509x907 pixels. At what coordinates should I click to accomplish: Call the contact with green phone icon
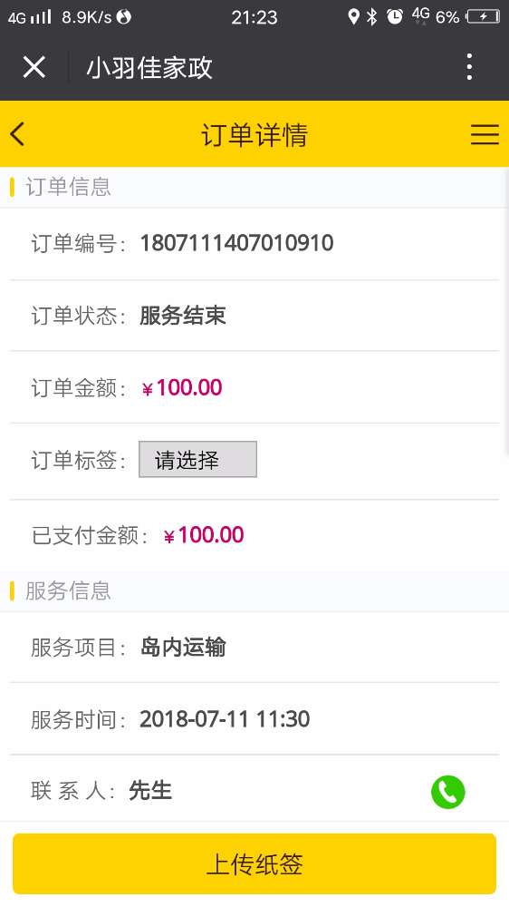click(x=447, y=791)
